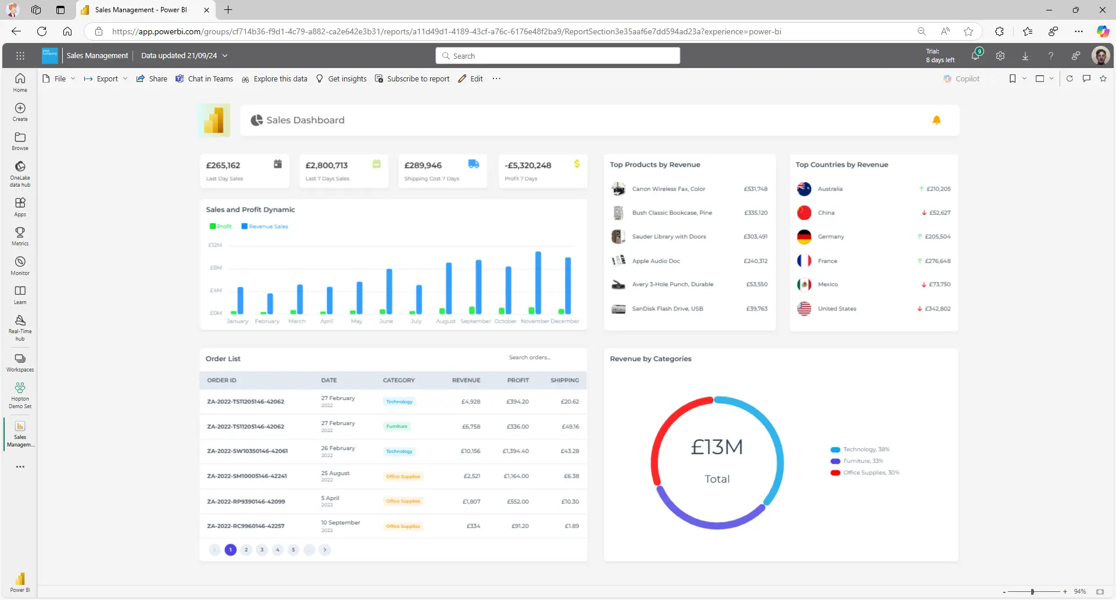Click the Power BI Search box
1116x600 pixels.
(557, 56)
